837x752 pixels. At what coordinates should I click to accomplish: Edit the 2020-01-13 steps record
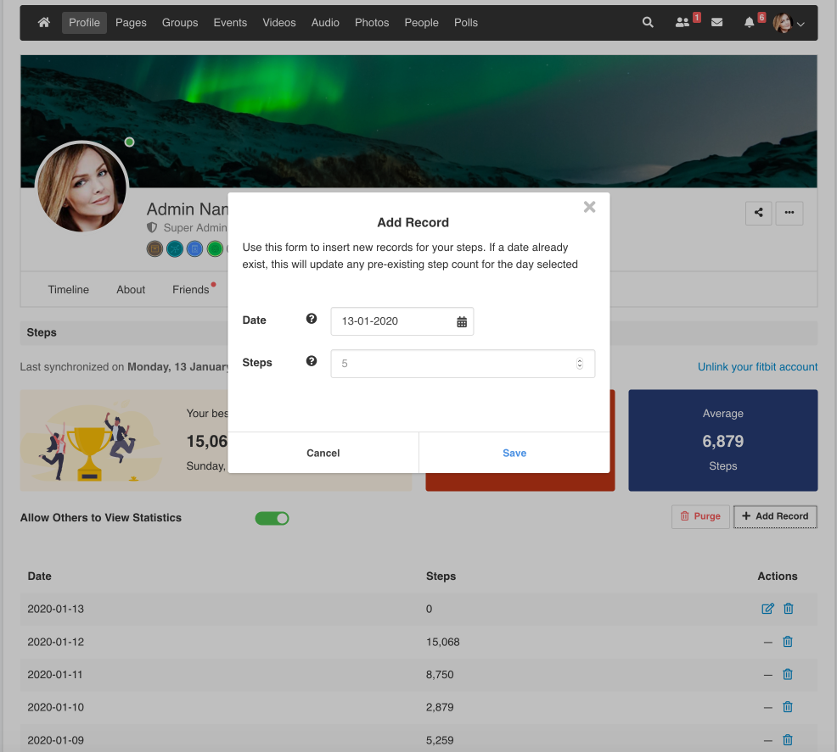click(767, 609)
